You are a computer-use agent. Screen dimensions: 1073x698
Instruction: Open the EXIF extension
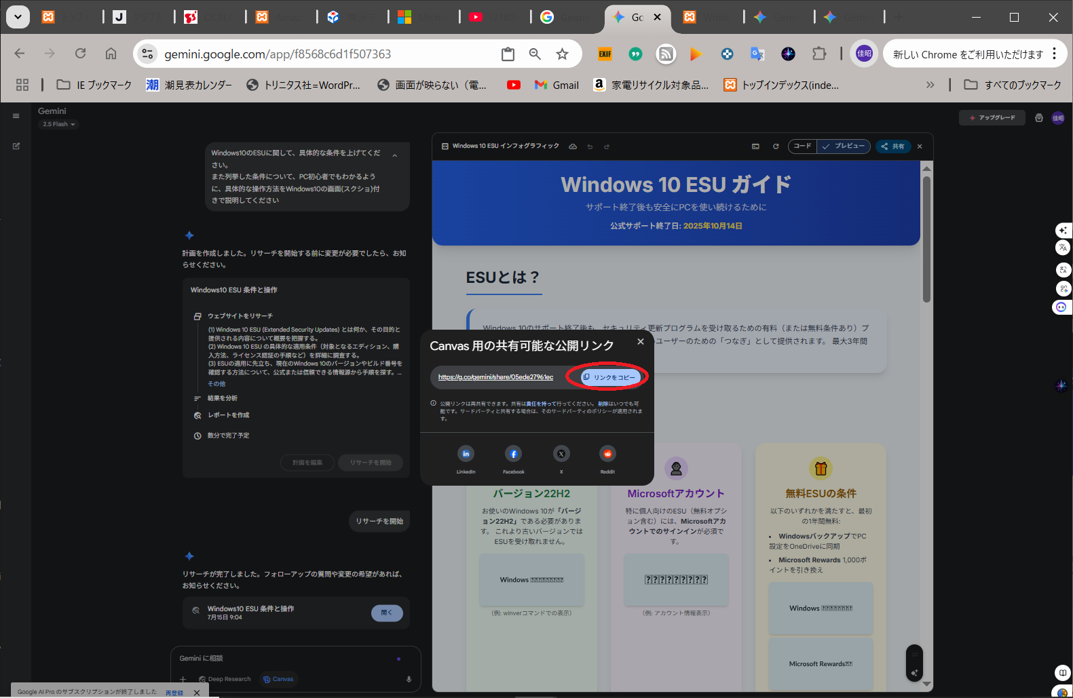point(605,54)
